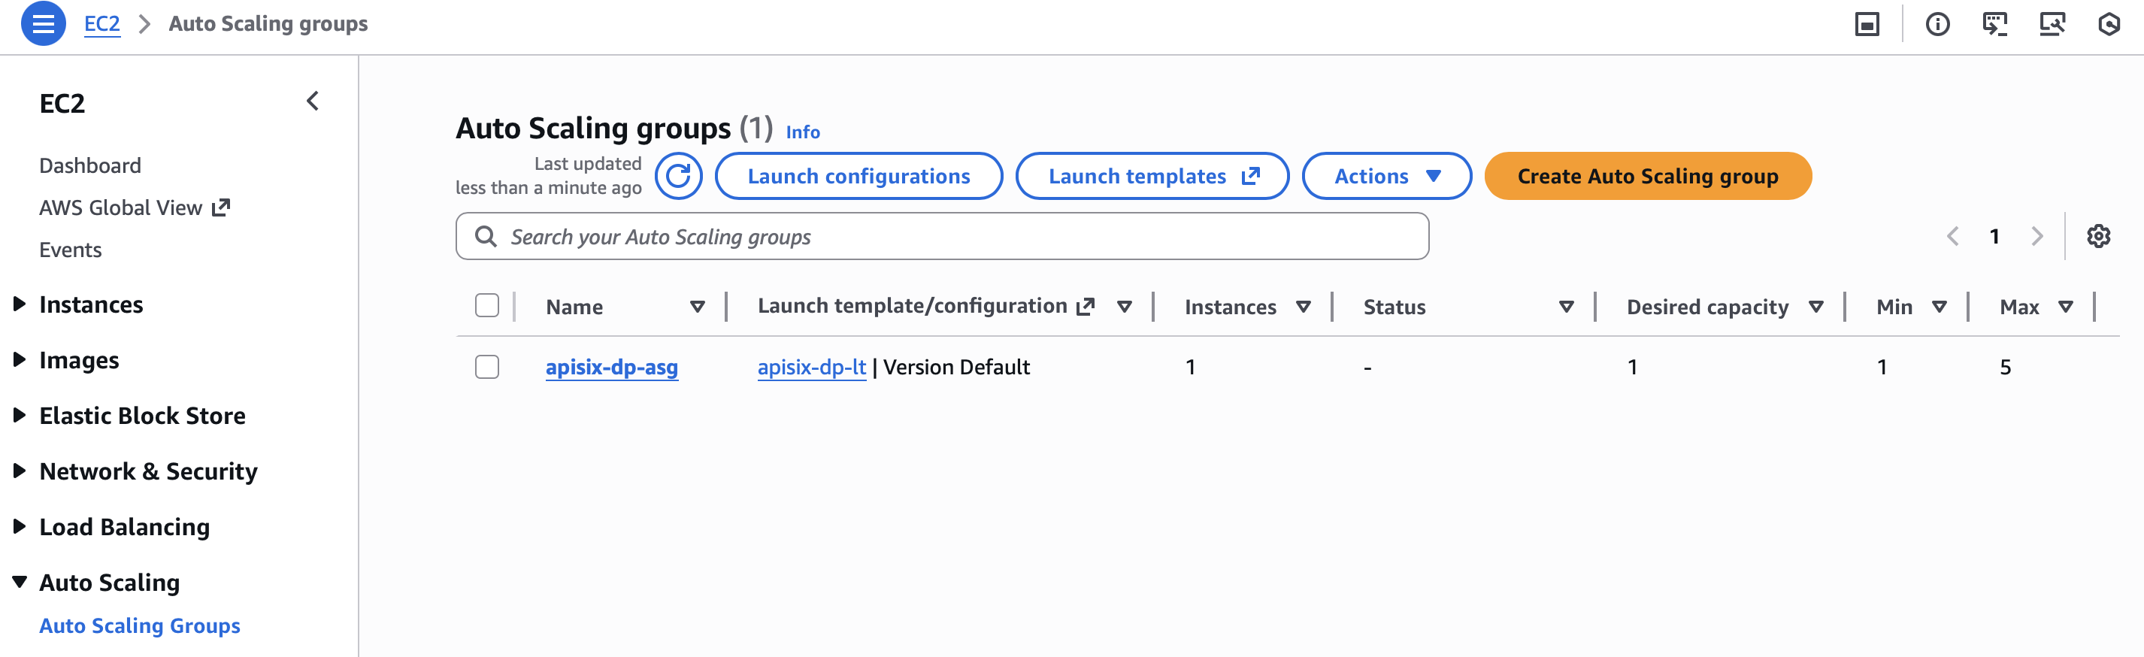Collapse the EC2 sidebar with chevron
Viewport: 2144px width, 657px height.
313,101
